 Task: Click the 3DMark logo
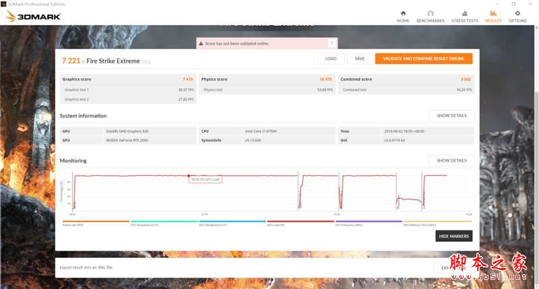pos(33,16)
